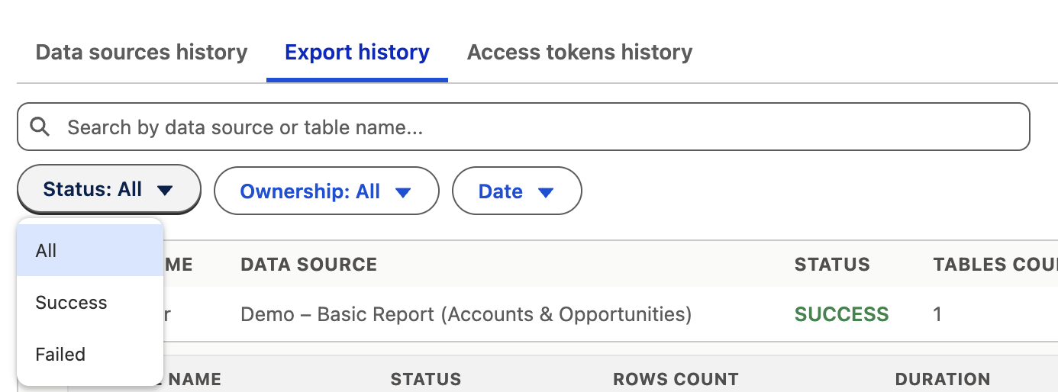Open the Demo – Basic Report row
This screenshot has height=392, width=1058.
[466, 314]
